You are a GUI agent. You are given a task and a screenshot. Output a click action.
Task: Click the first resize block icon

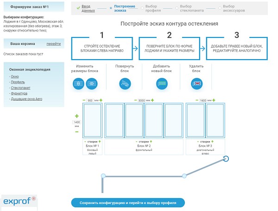click(x=77, y=84)
